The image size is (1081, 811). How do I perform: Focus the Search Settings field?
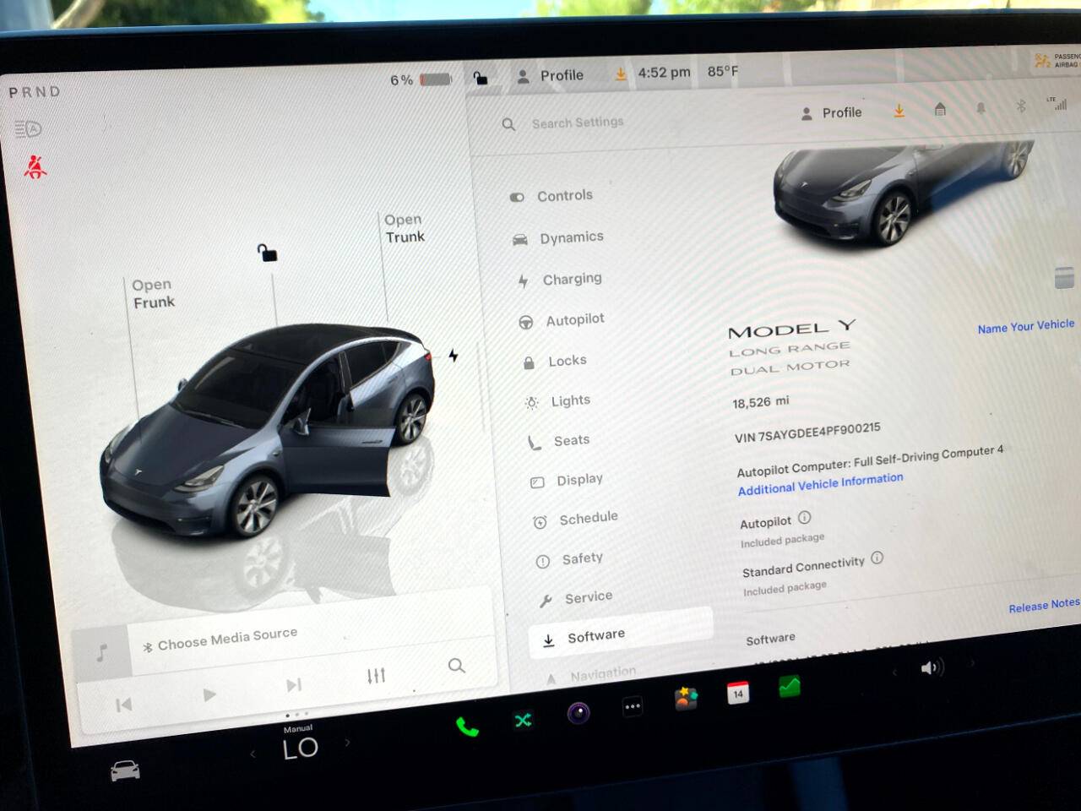[578, 122]
